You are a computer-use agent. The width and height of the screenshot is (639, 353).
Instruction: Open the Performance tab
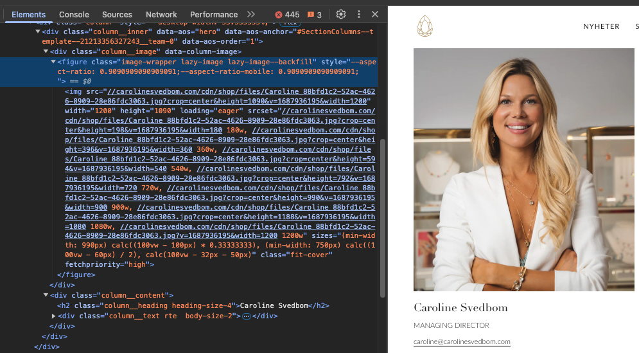214,15
